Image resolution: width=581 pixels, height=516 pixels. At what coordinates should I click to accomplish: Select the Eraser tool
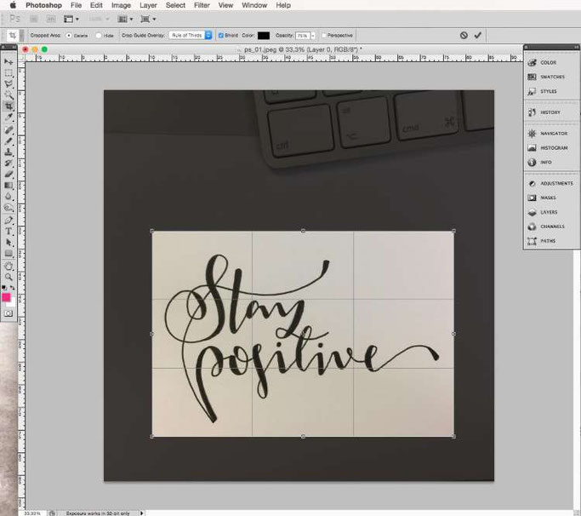pos(9,175)
